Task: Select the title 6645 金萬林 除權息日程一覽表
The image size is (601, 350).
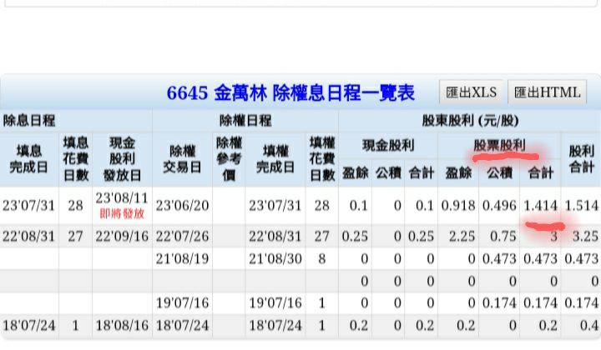Action: coord(290,93)
